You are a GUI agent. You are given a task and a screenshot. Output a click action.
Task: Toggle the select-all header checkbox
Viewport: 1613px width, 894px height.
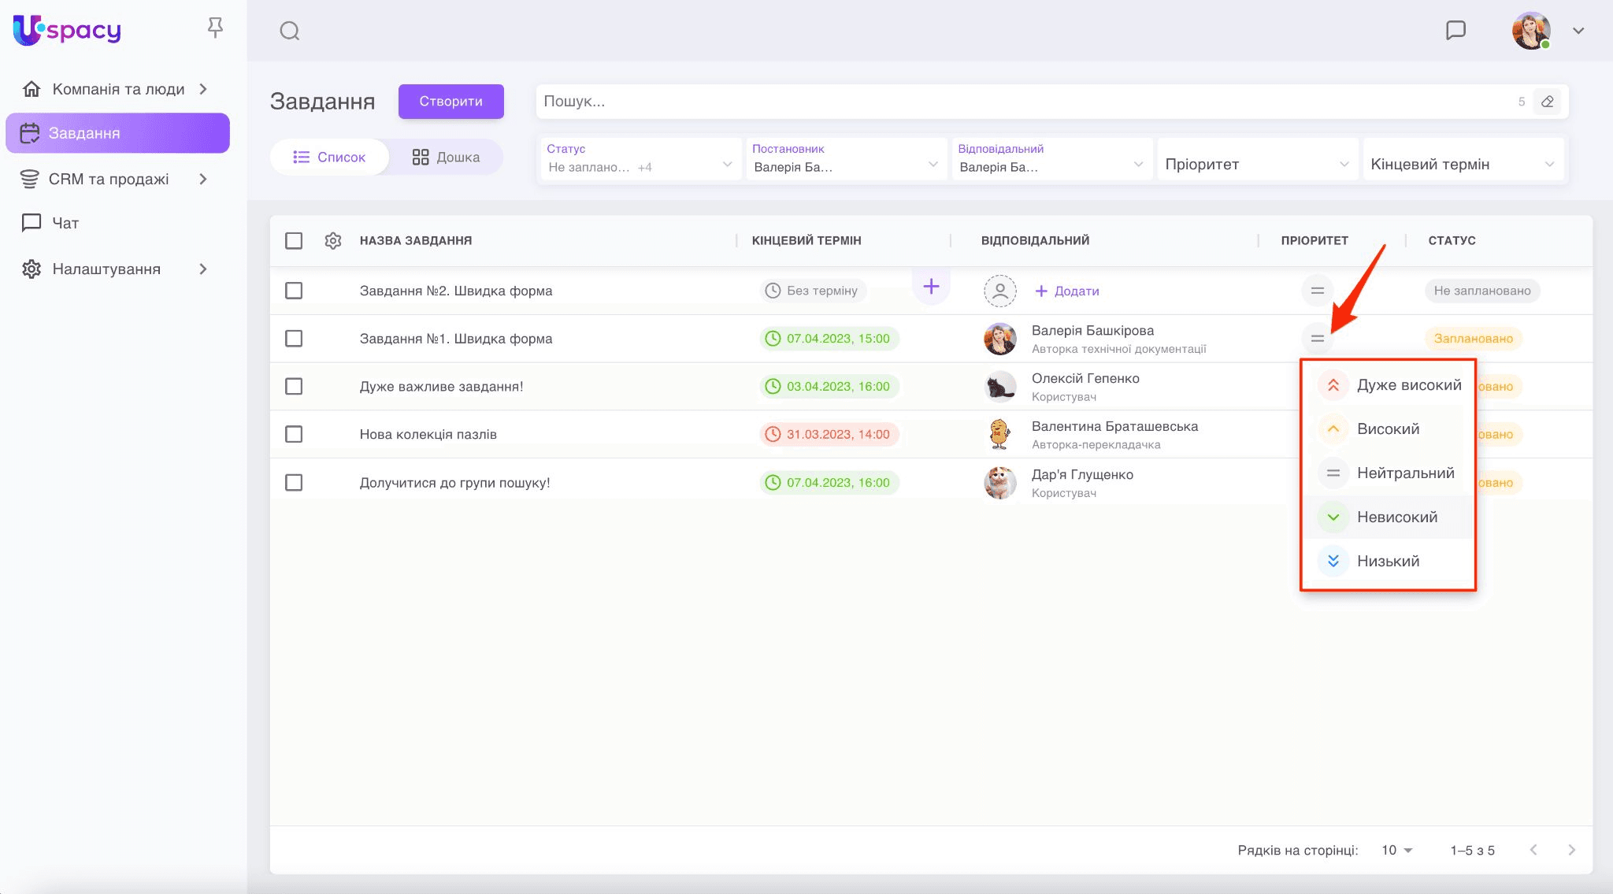[x=294, y=241]
